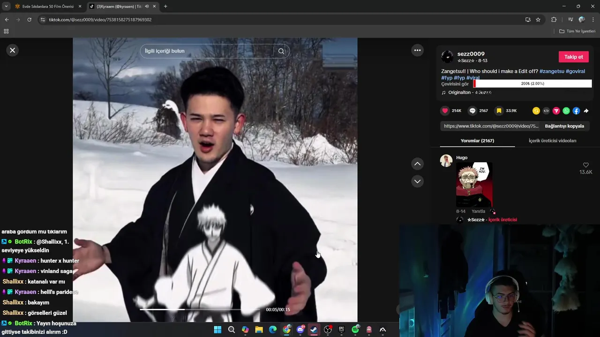Share video to Facebook
The height and width of the screenshot is (337, 600).
click(576, 111)
